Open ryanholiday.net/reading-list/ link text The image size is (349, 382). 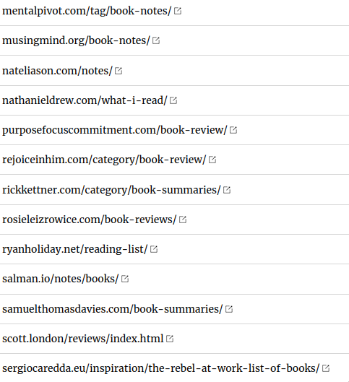click(75, 249)
